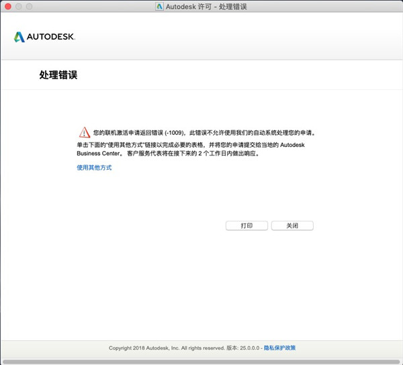Close the window with the red button

click(x=8, y=7)
